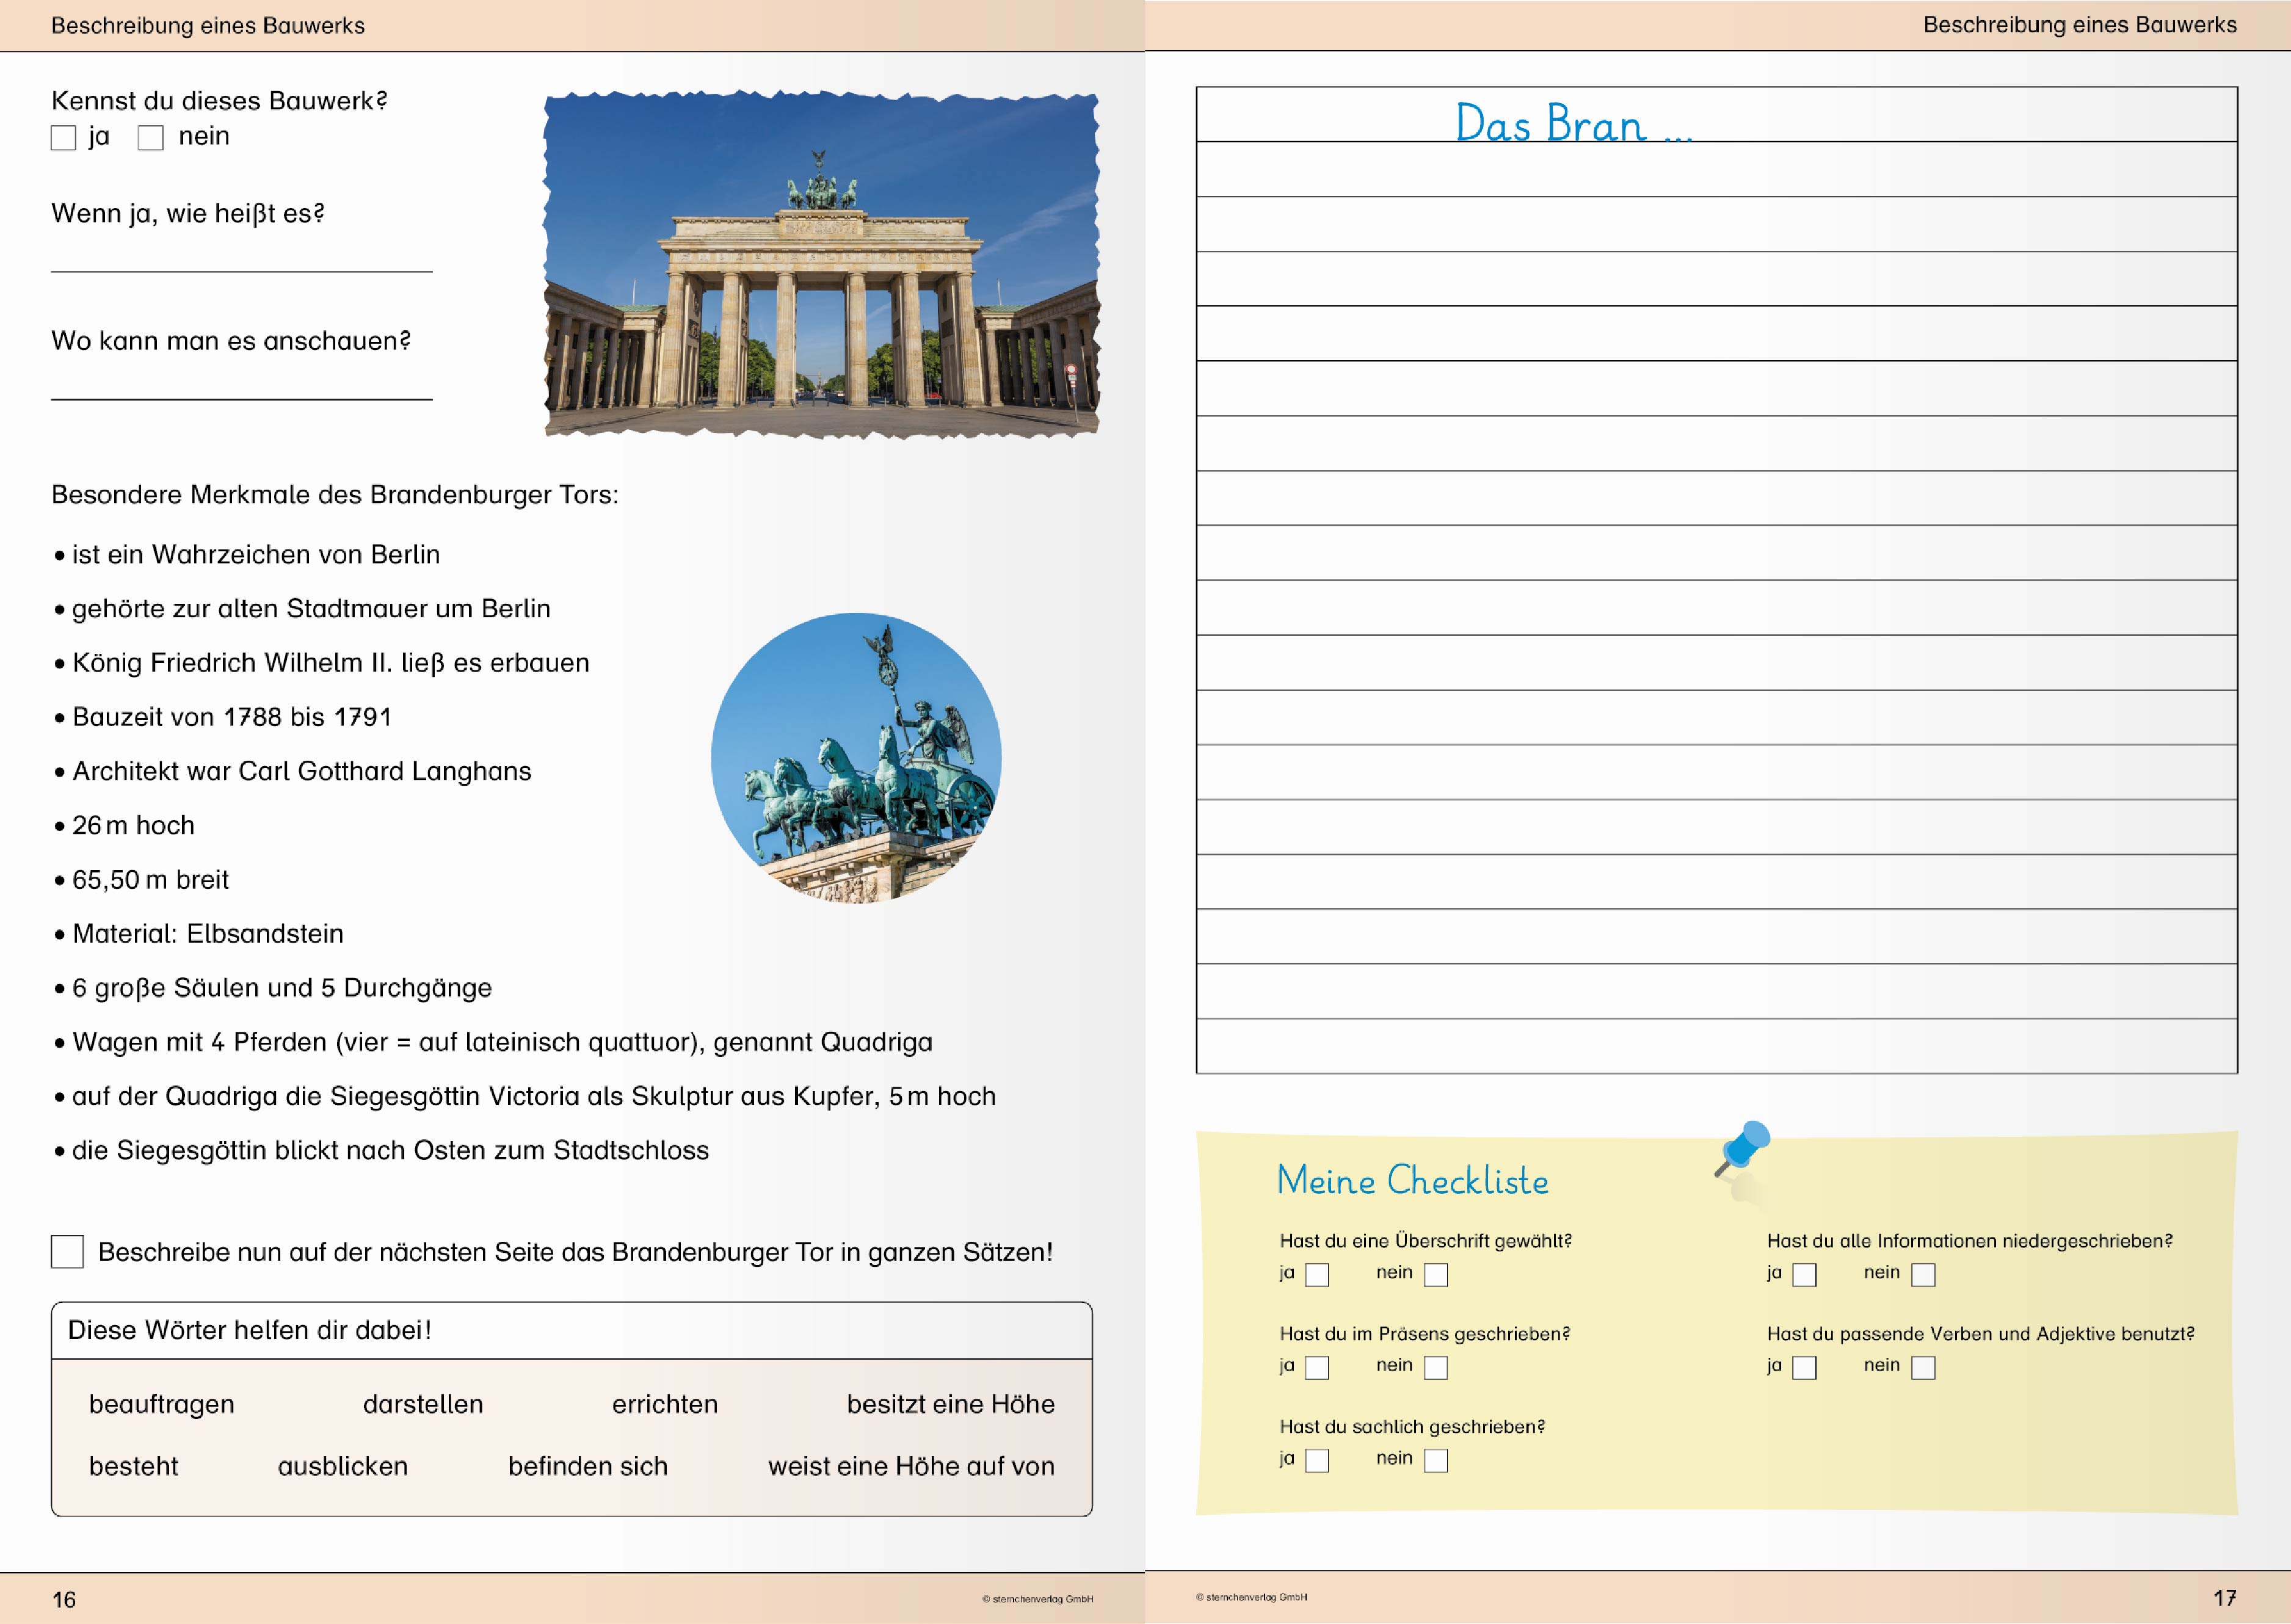Viewport: 2291px width, 1624px height.
Task: Check 'nein' for 'Hast du sachlich geschrieben?'
Action: click(1436, 1460)
